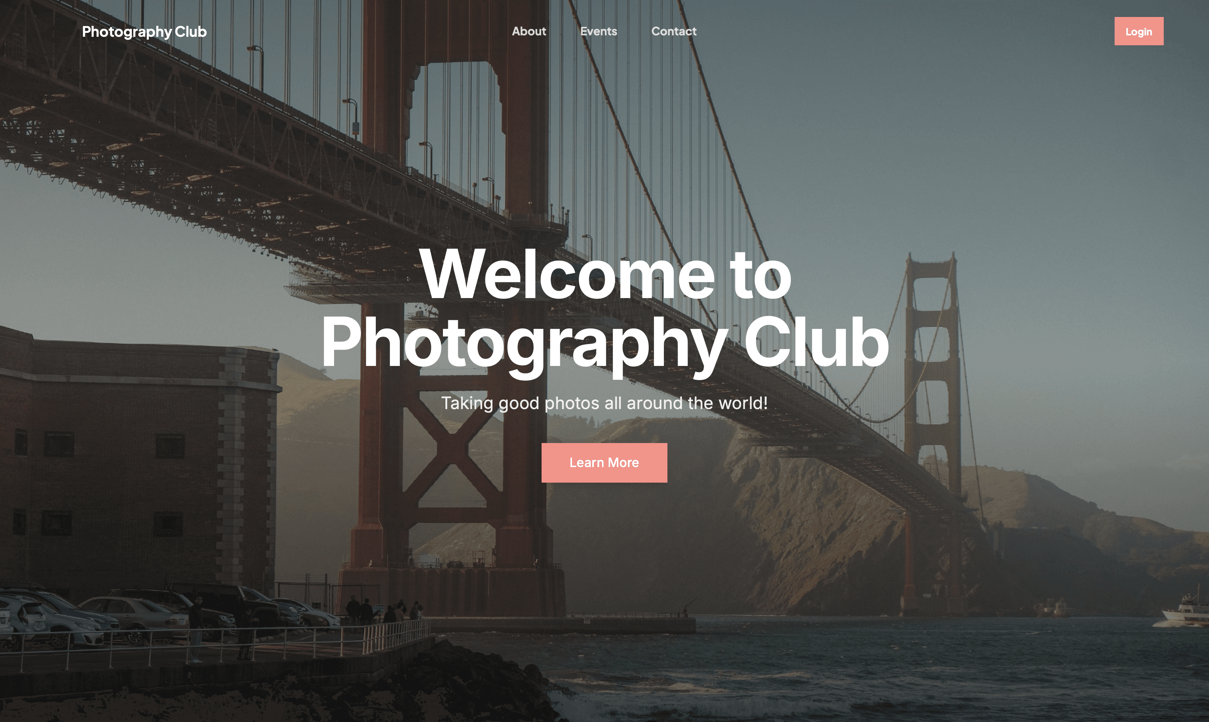Screen dimensions: 1209x722
Task: Click the brick fort building in photo
Action: [139, 462]
